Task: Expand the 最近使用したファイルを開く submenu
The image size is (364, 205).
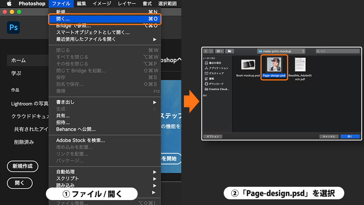Action: (x=105, y=39)
